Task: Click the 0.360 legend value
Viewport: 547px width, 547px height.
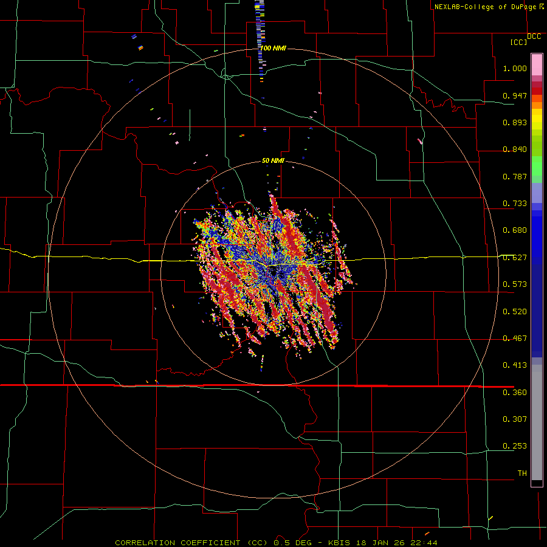Action: coord(515,393)
